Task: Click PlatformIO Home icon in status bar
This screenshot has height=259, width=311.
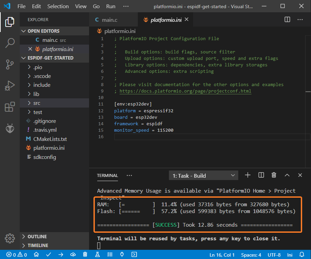Action: 36,255
